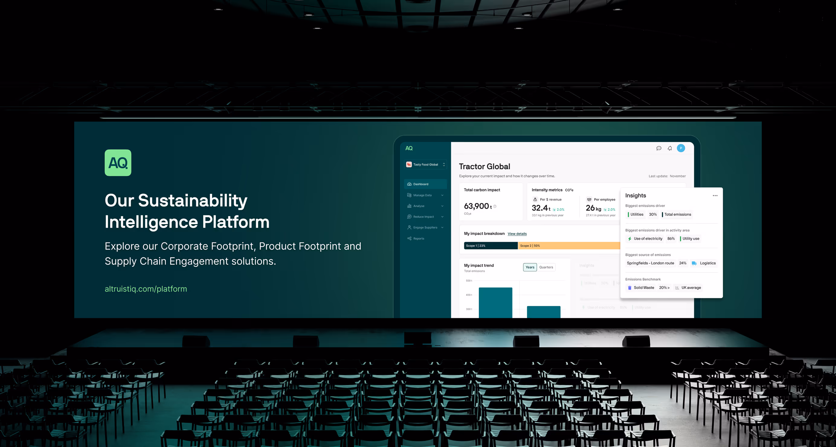
Task: Open the notifications bell icon
Action: click(670, 148)
